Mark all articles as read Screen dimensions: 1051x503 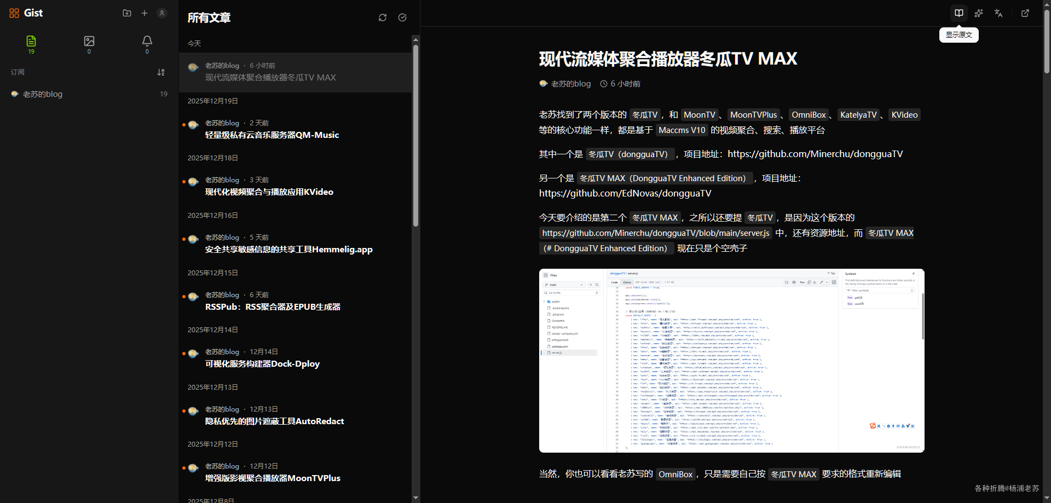pos(402,18)
